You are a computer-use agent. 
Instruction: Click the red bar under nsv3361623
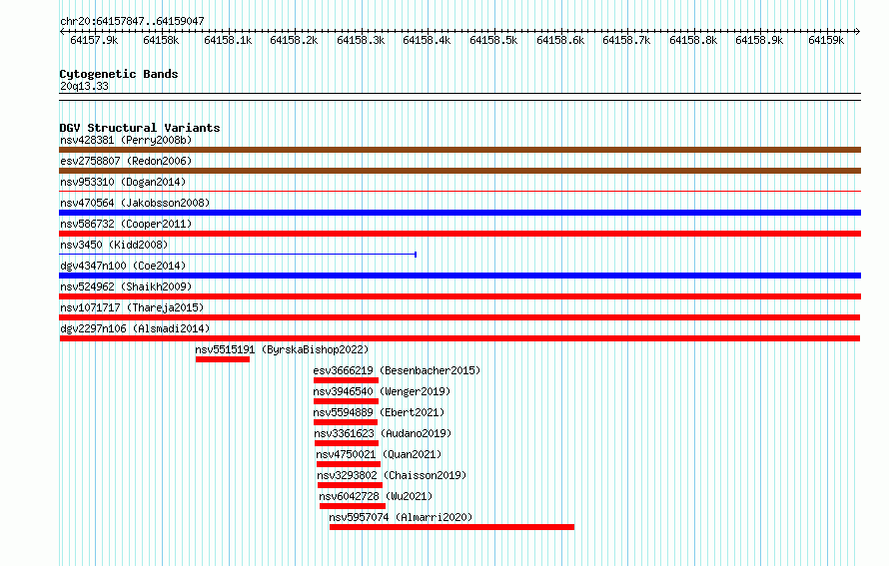click(x=347, y=443)
